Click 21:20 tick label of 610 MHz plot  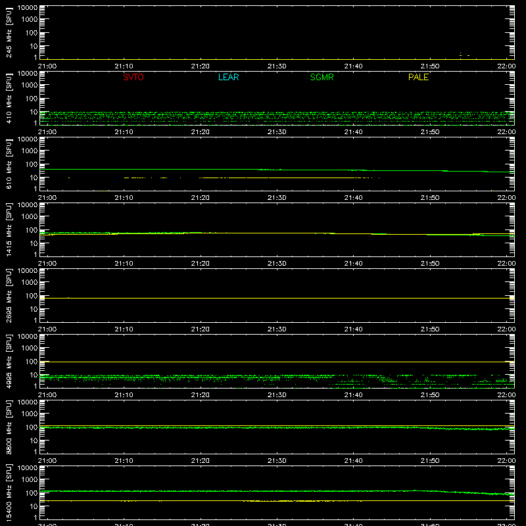tap(201, 198)
